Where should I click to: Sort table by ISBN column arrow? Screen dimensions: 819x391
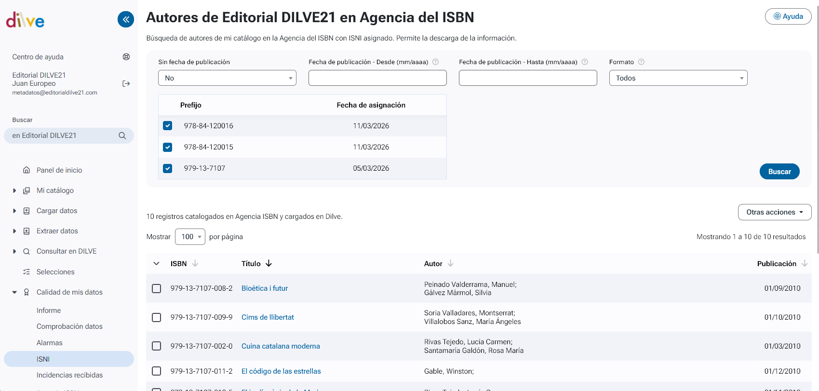[x=195, y=263]
